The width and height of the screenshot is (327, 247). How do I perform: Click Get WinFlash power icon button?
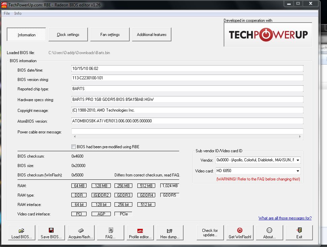tap(240, 233)
